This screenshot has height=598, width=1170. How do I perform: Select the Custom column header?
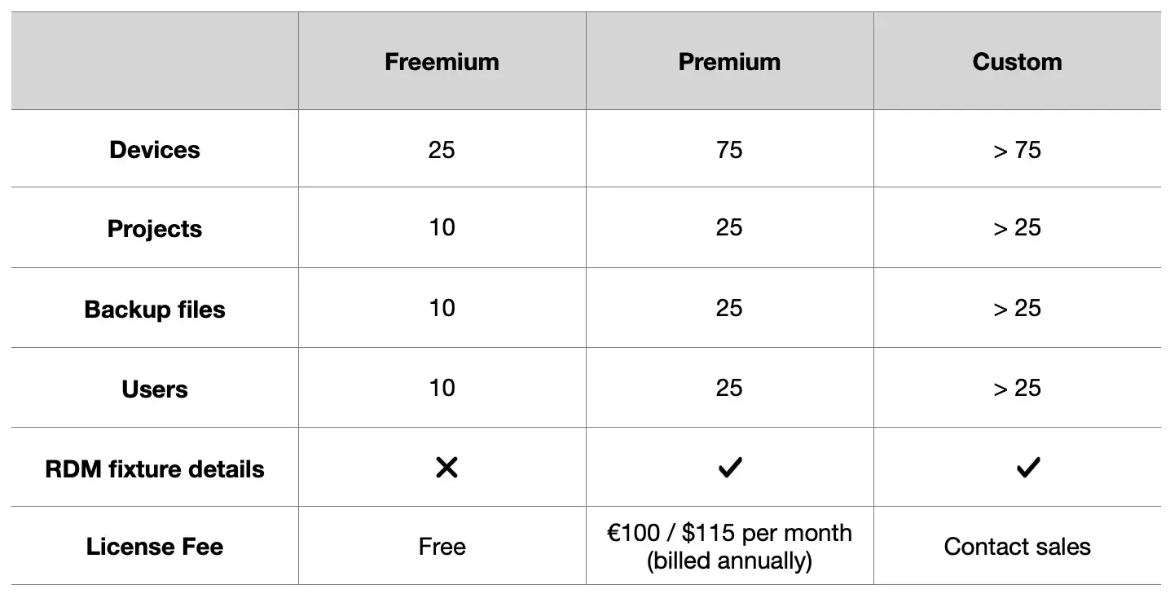pos(1017,62)
